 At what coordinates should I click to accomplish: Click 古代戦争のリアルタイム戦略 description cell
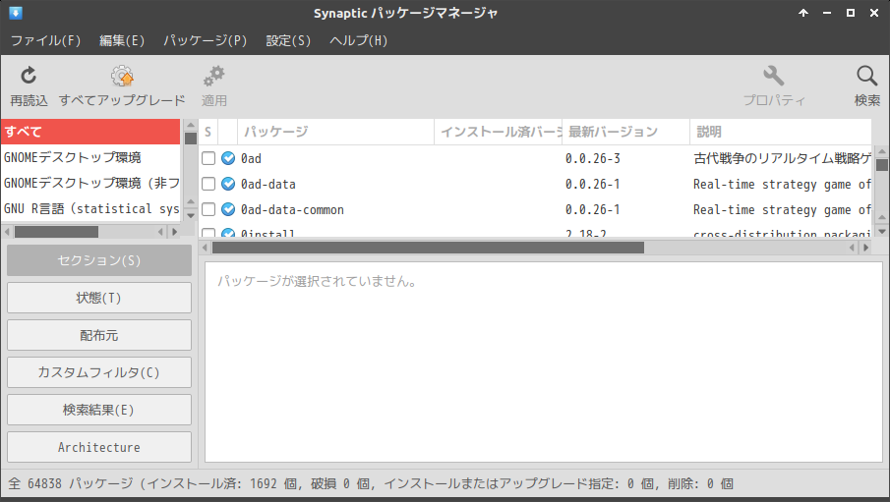[x=782, y=158]
